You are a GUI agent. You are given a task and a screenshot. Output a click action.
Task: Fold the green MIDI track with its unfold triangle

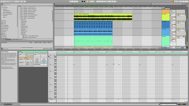(x=163, y=37)
